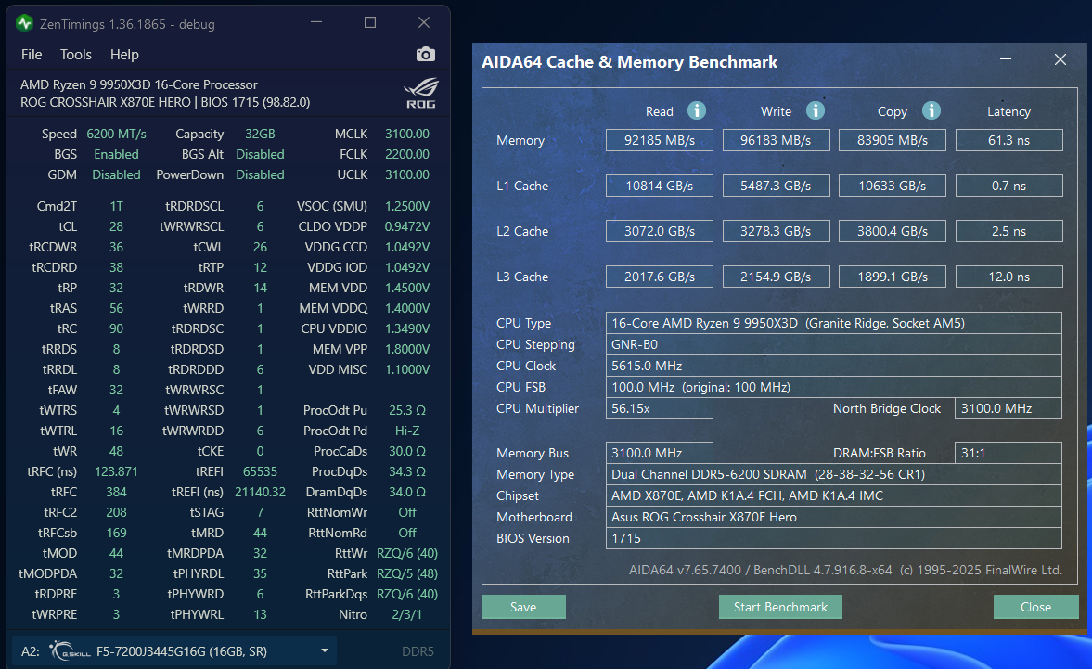Select L1 Cache Read value 10814 GB/s

coord(660,186)
